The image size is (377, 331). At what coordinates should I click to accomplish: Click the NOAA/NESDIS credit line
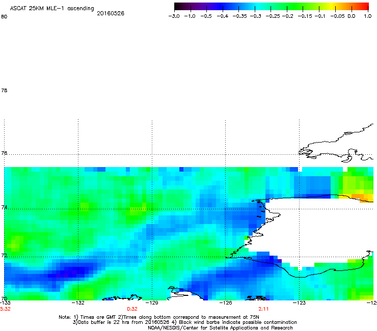(x=220, y=328)
